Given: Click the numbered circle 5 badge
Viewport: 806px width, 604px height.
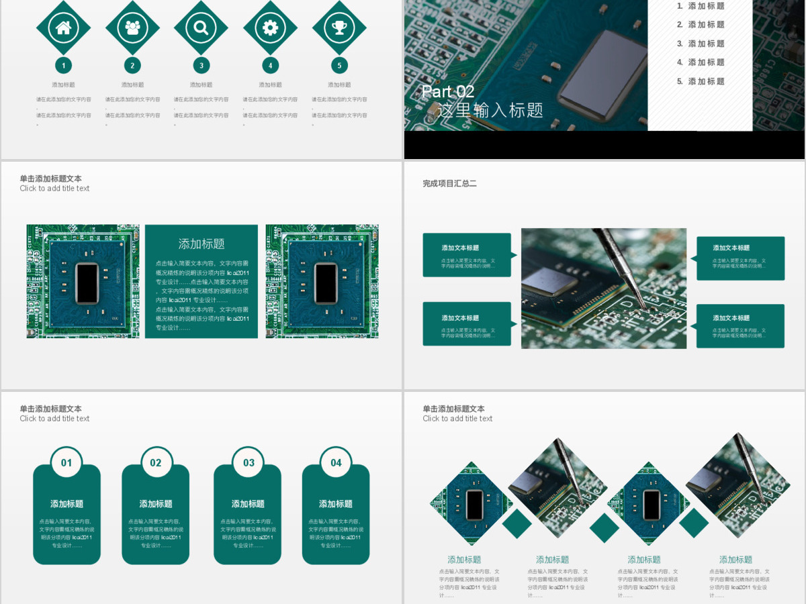Looking at the screenshot, I should tap(339, 65).
